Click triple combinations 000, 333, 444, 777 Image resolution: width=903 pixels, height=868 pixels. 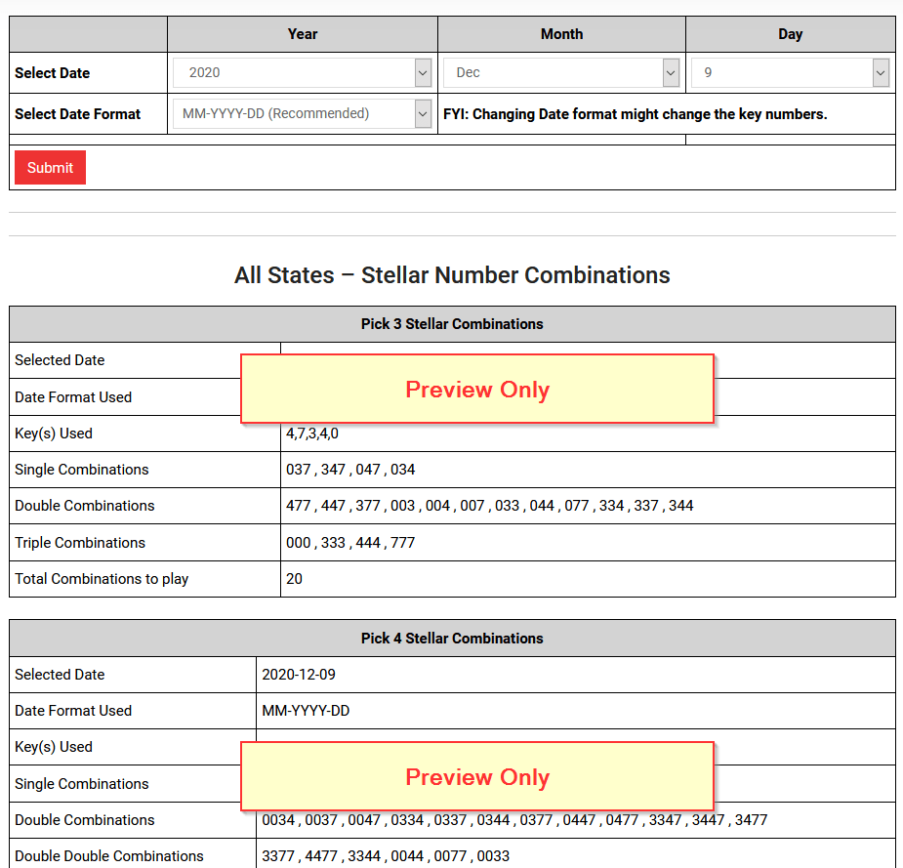(x=350, y=543)
